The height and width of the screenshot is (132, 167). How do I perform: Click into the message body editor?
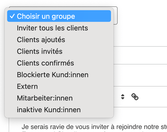[88, 125]
